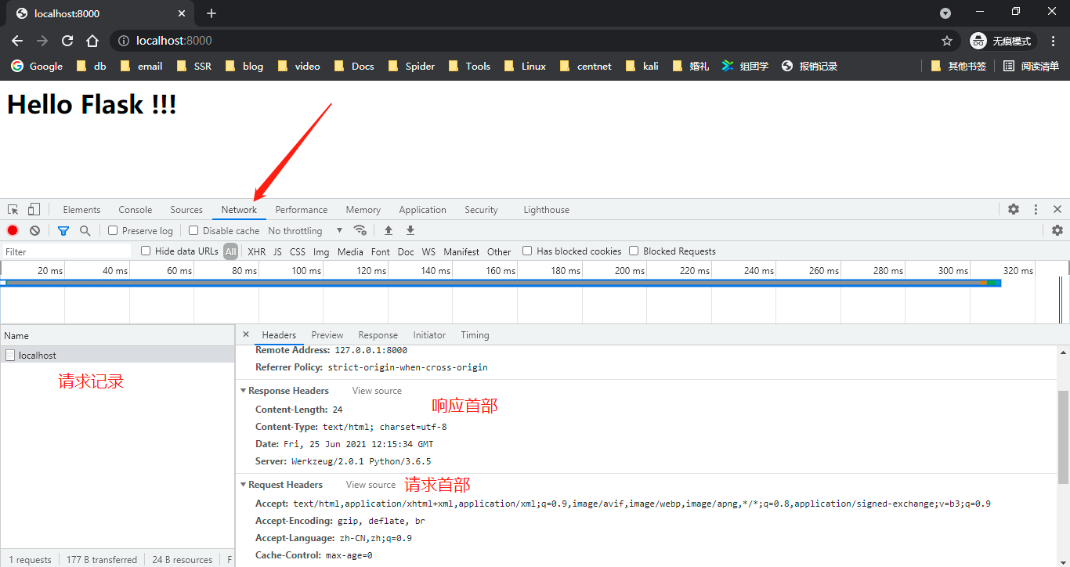
Task: Click the browser forward arrow
Action: pos(42,41)
